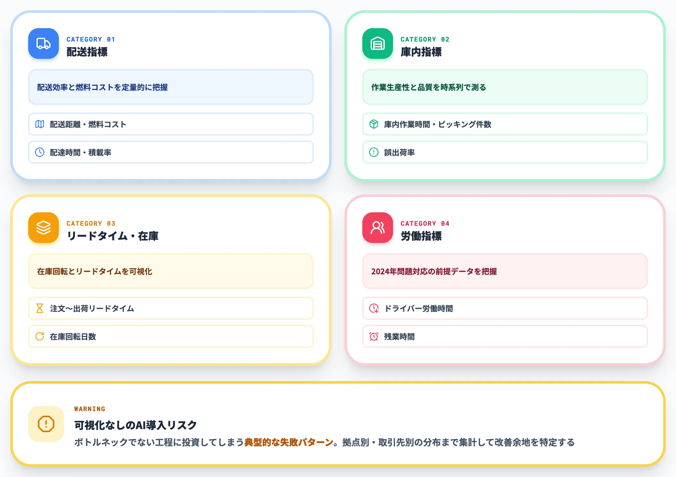676x477 pixels.
Task: Select the 庫内作業時間・ピッキング件数 item text
Action: tap(438, 124)
